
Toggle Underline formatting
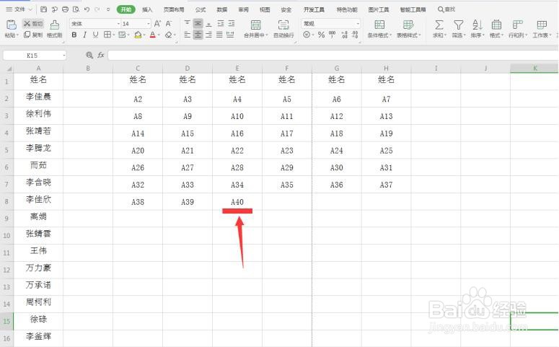tap(95, 35)
